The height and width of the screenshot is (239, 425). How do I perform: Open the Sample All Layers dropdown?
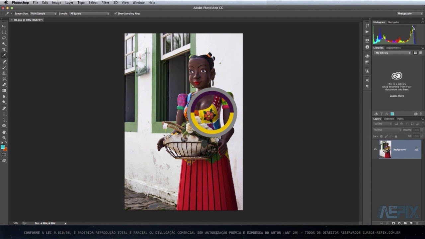coord(89,14)
